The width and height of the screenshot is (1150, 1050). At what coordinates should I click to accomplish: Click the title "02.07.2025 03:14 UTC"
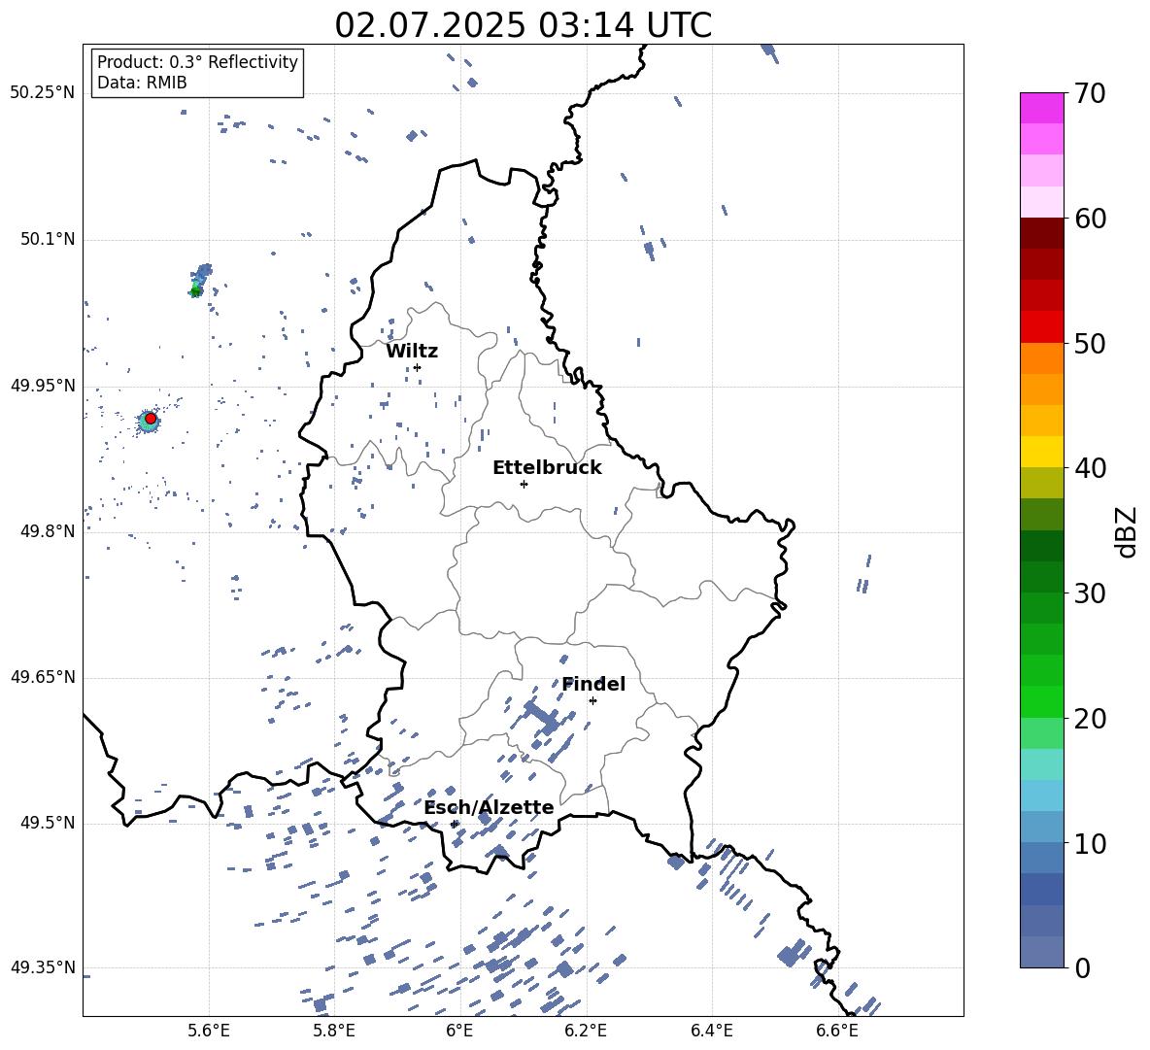pos(523,25)
